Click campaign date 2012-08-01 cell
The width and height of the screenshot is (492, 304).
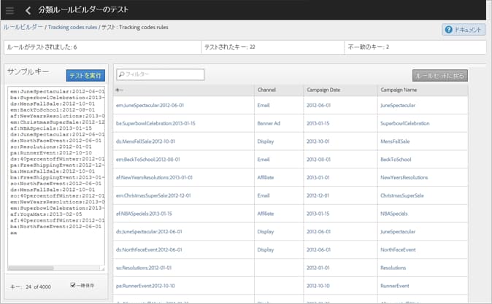coord(318,160)
